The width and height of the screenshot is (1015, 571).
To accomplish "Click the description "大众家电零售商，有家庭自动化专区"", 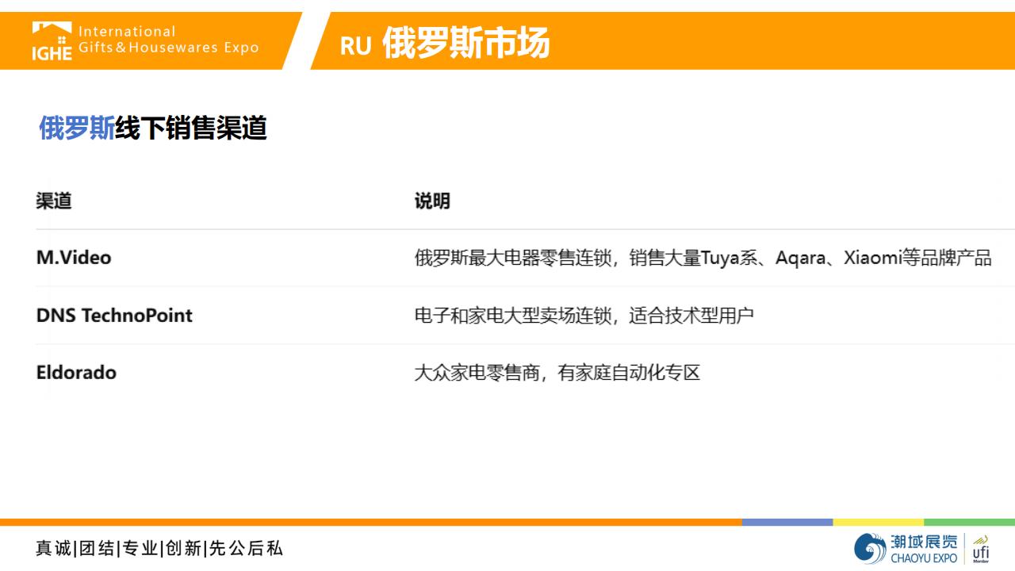I will click(557, 372).
